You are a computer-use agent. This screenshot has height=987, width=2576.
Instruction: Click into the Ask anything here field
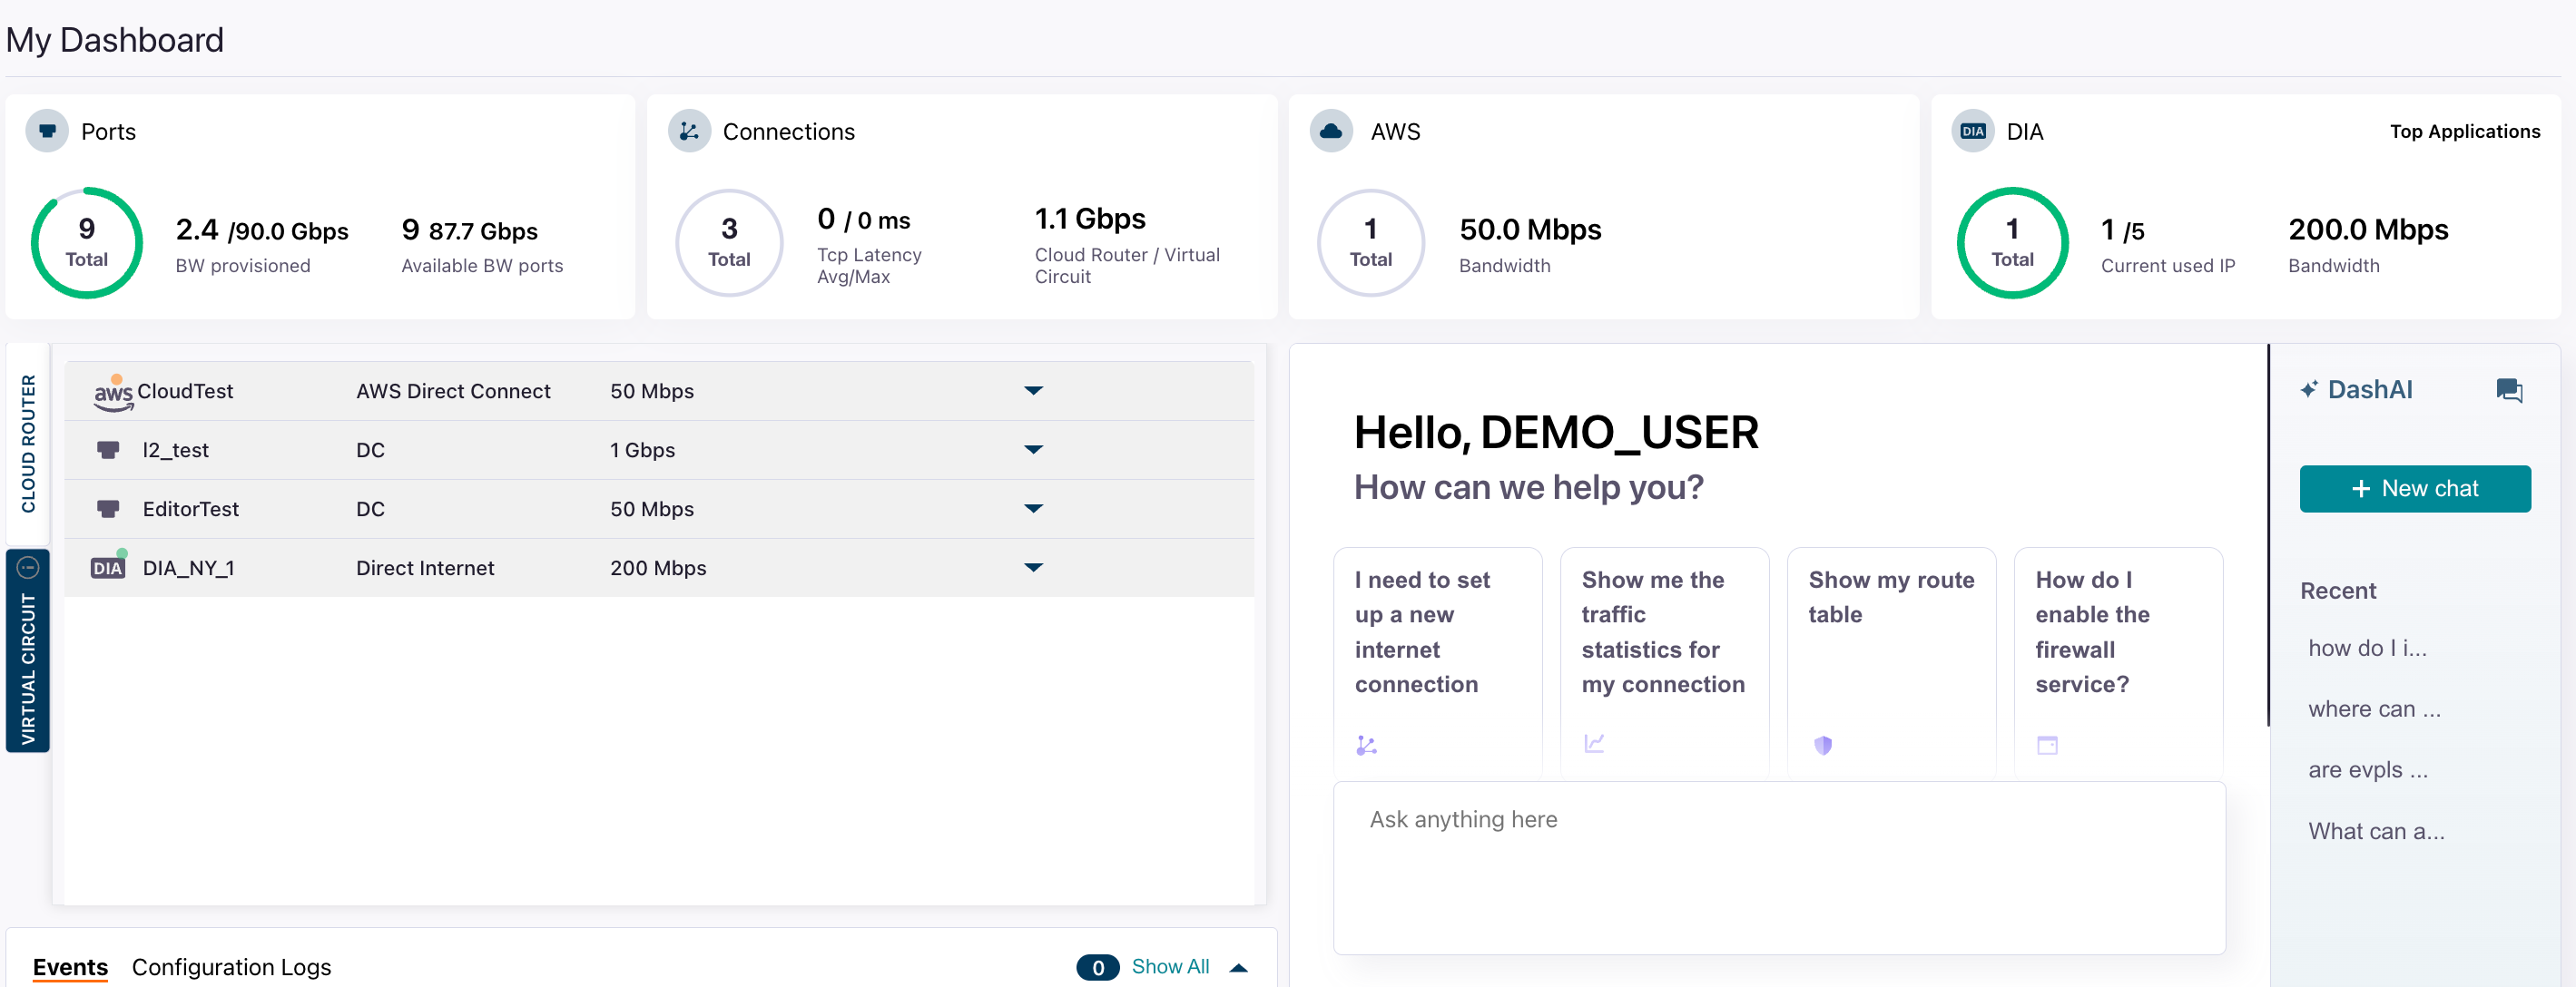[1778, 866]
